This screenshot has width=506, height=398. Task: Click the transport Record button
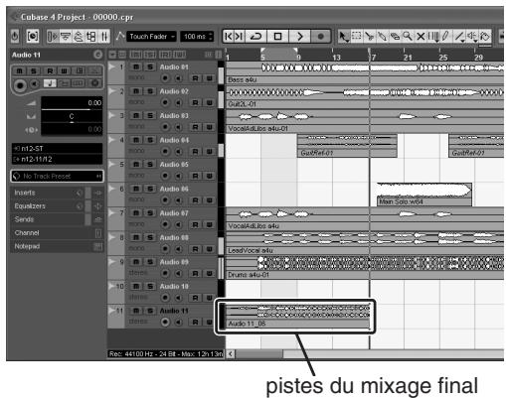pos(320,36)
